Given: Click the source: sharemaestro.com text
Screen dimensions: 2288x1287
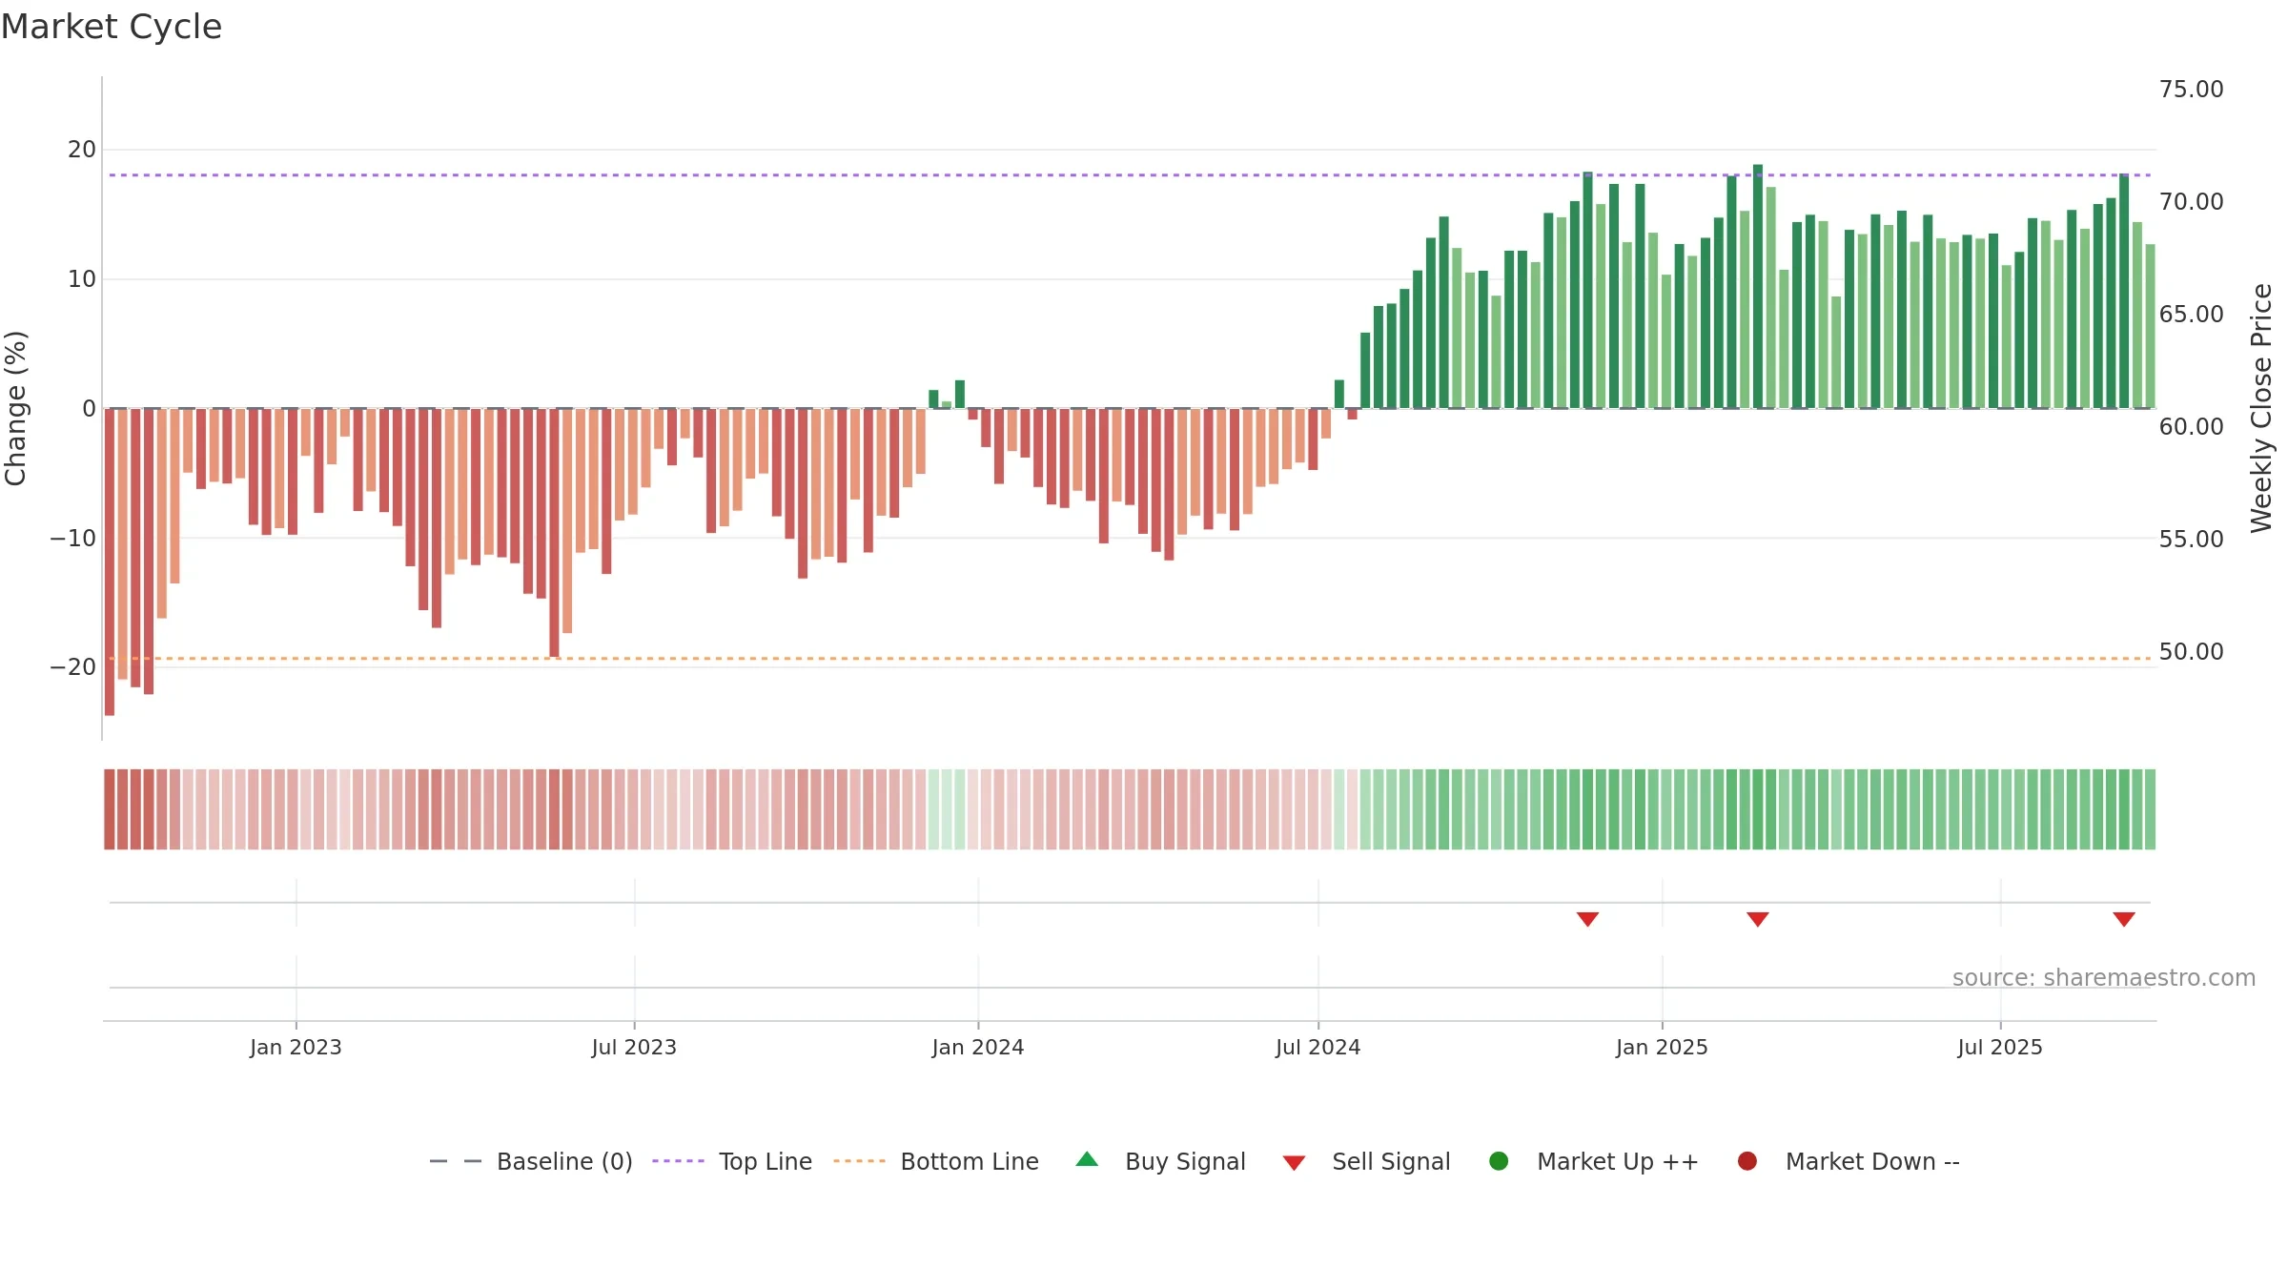Looking at the screenshot, I should coord(2104,977).
